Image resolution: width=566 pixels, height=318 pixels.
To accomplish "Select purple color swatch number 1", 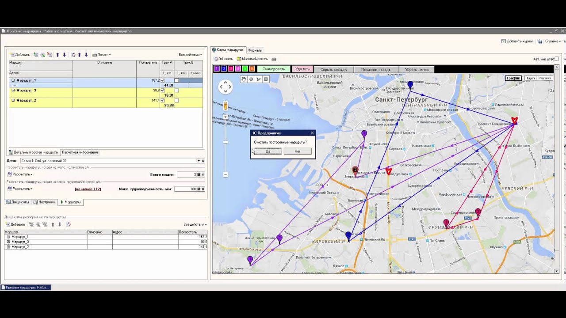I will coord(217,68).
